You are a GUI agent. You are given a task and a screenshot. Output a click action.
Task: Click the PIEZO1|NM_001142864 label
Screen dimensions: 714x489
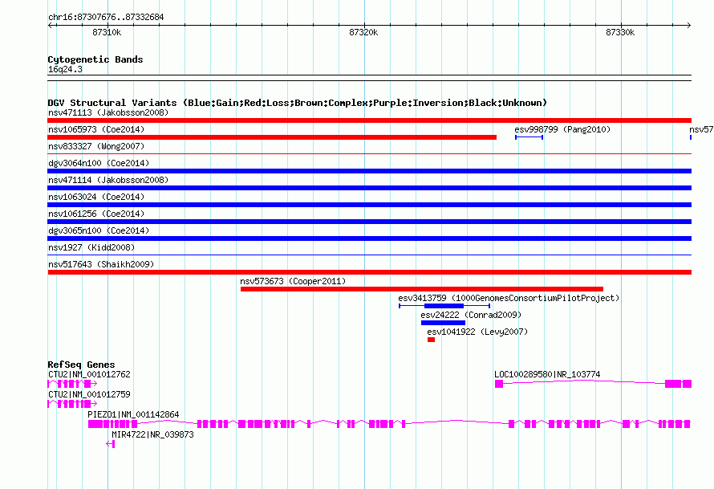tap(133, 414)
